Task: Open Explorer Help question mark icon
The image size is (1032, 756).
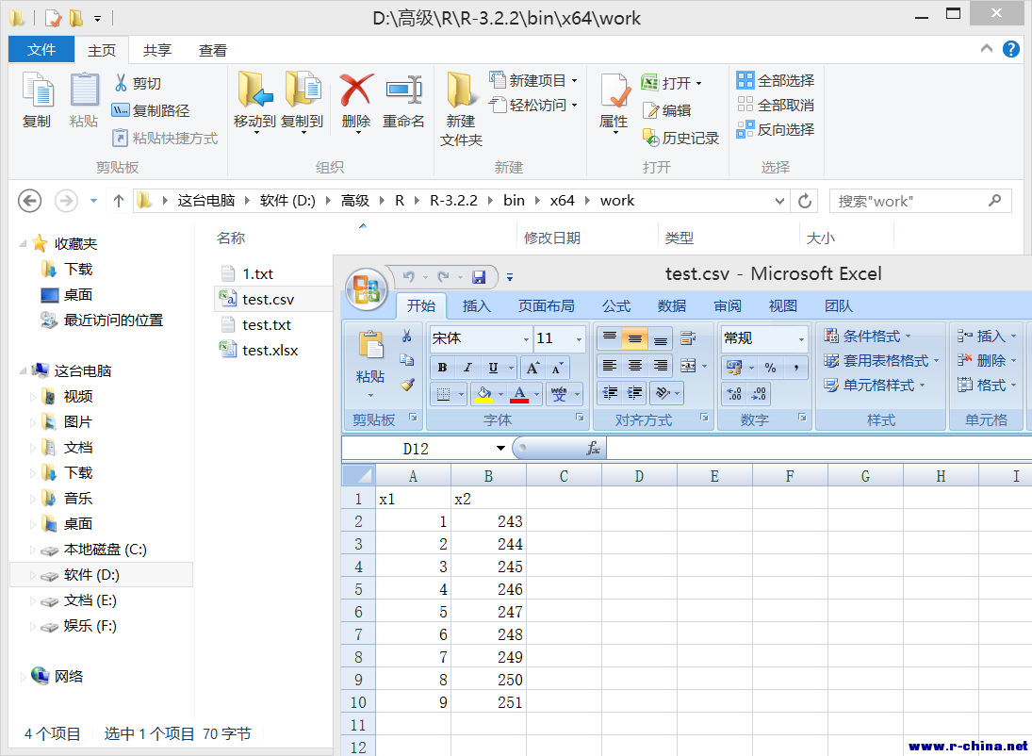Action: tap(1010, 49)
